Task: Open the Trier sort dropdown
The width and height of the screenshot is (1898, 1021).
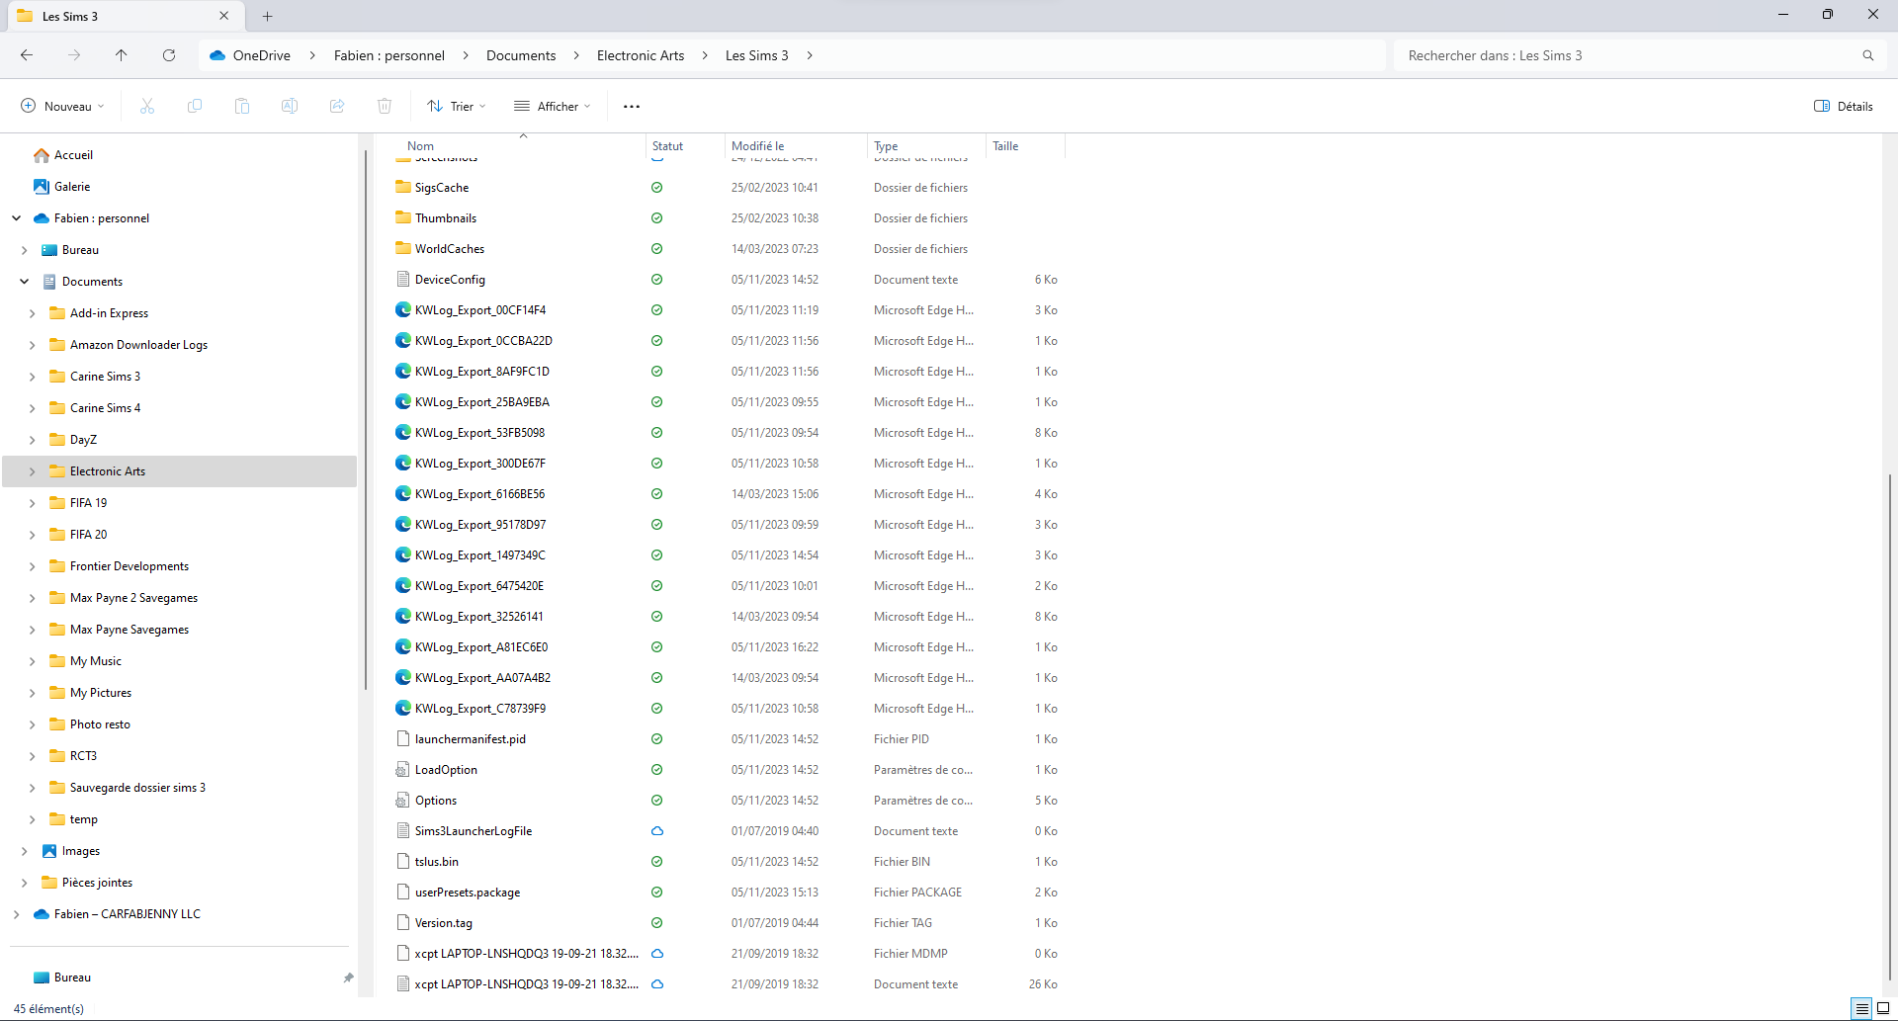Action: pos(457,106)
